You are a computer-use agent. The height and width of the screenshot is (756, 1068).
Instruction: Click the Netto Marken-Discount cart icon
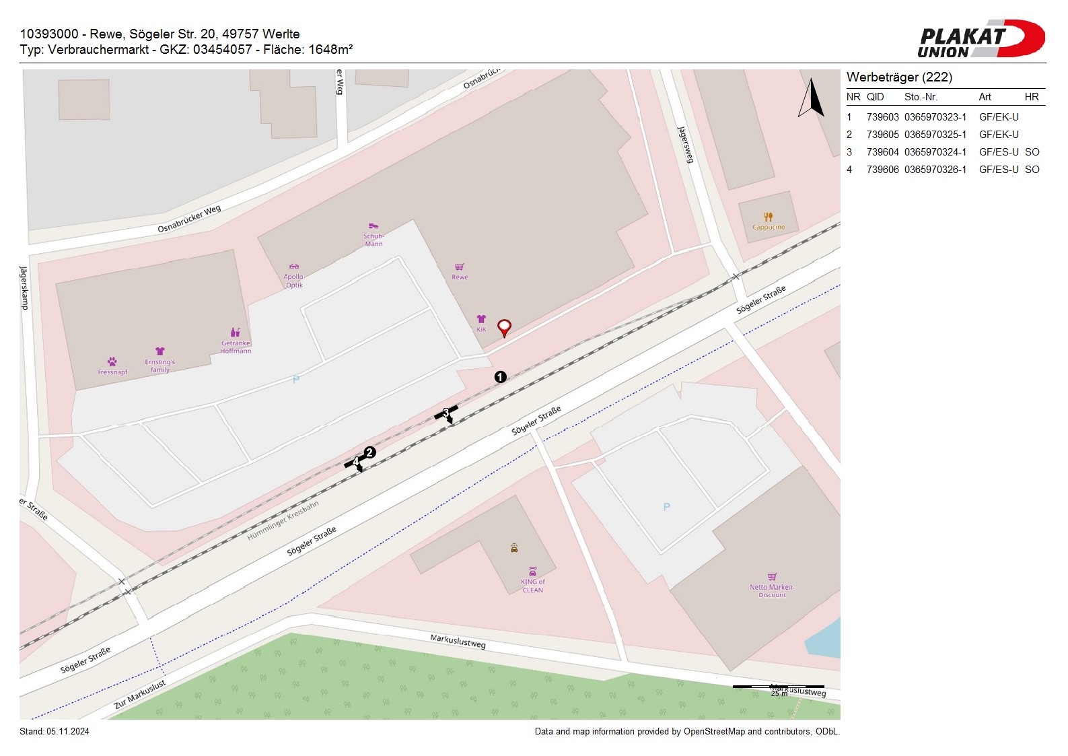pyautogui.click(x=772, y=577)
